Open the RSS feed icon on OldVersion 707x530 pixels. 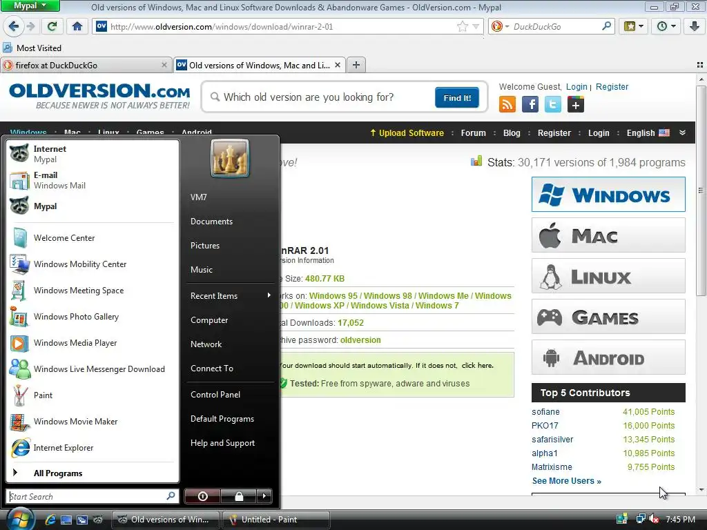click(507, 105)
